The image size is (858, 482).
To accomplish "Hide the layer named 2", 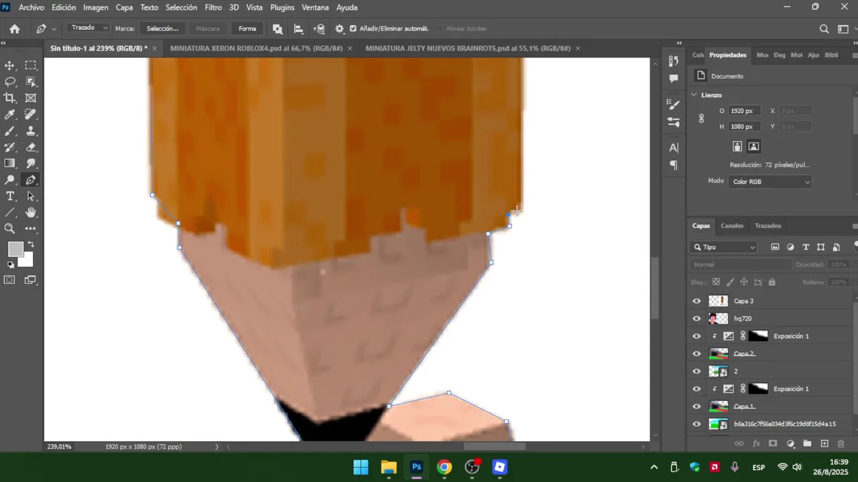I will [696, 372].
